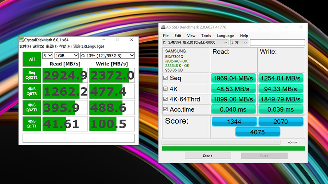Open the View menu in AS SSD Benchmark
Viewport: 328px width, 184px height.
tap(191, 36)
